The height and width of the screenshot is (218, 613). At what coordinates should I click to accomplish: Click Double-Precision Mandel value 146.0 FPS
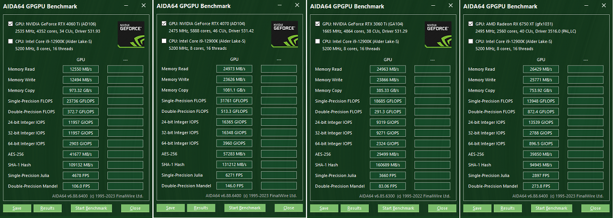[x=234, y=185]
